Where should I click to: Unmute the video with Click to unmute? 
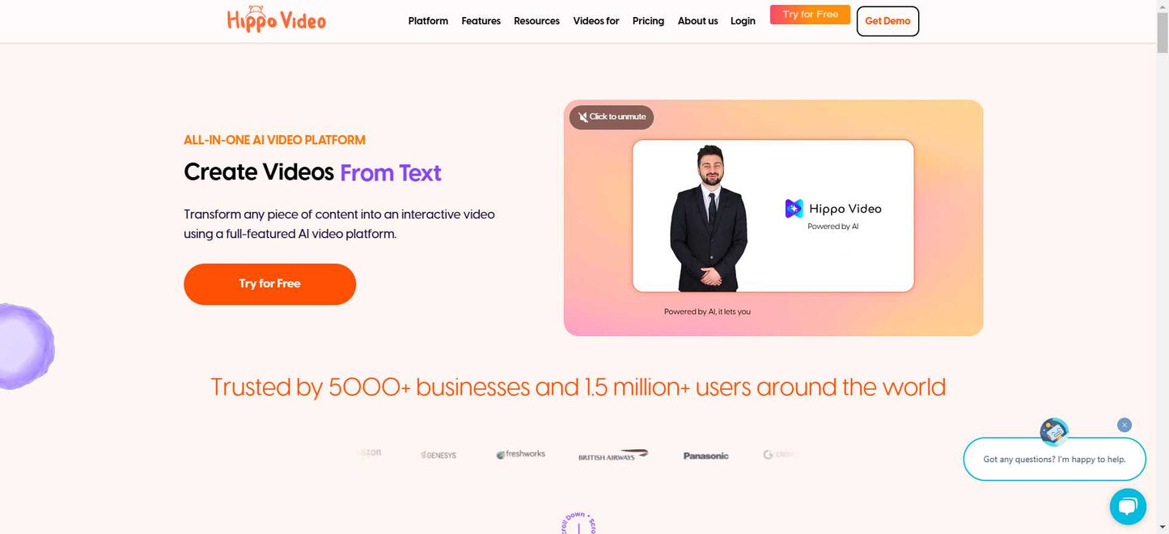pyautogui.click(x=612, y=117)
